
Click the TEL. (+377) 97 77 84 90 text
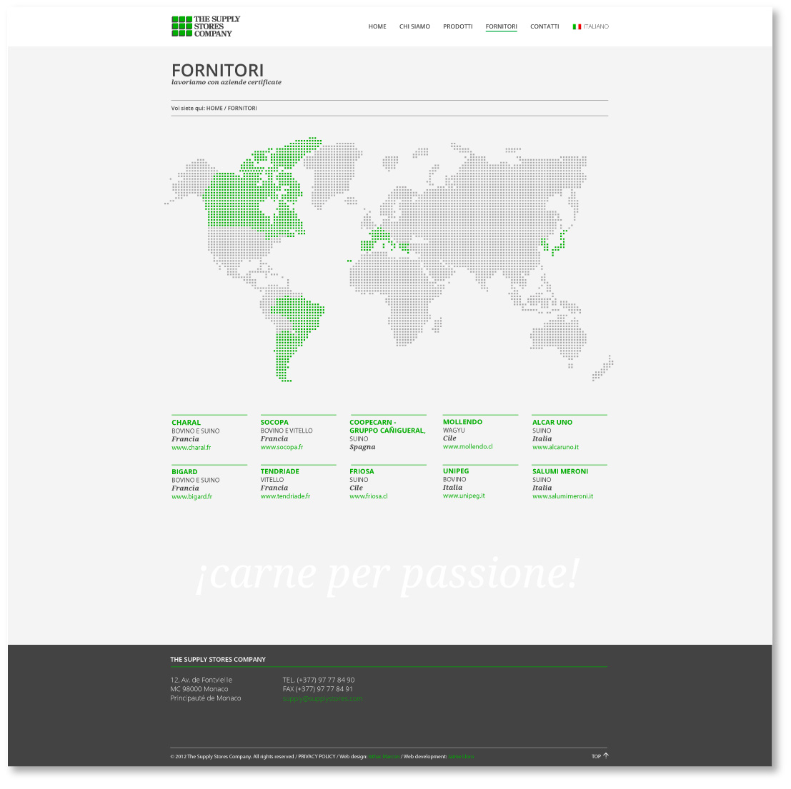(318, 680)
